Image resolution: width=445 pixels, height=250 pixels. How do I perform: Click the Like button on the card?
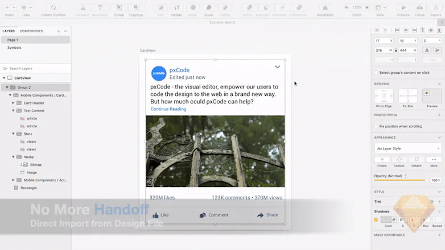coord(160,215)
